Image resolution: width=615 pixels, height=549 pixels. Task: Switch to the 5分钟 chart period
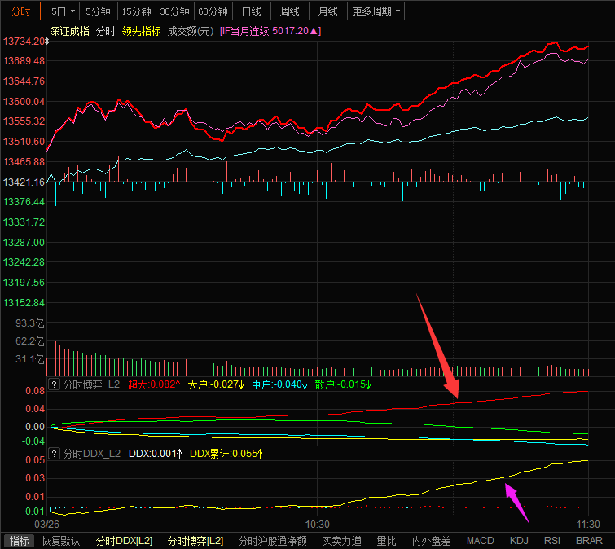(x=98, y=11)
